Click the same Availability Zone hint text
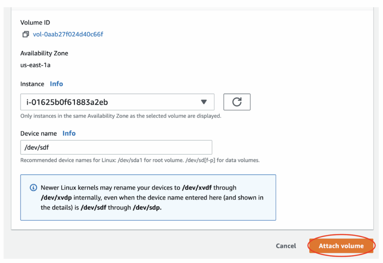 (x=121, y=116)
